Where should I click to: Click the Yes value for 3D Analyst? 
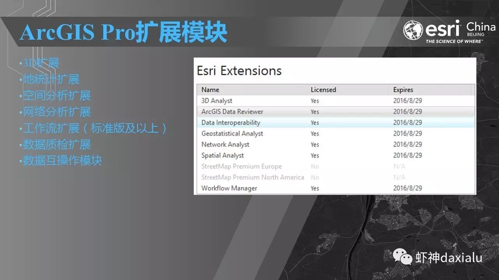pos(315,101)
